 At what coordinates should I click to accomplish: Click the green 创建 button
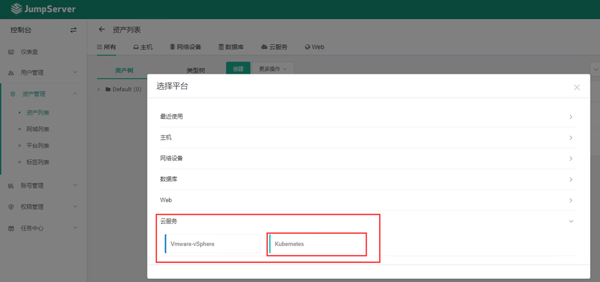click(238, 69)
